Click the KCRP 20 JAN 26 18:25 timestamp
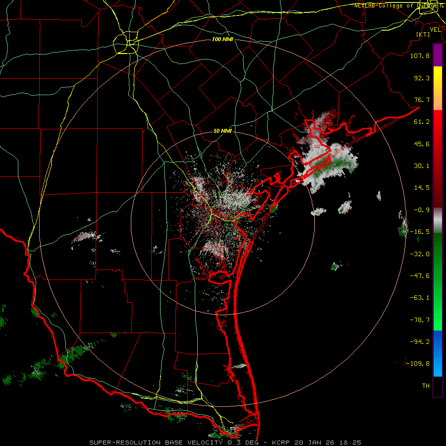The height and width of the screenshot is (446, 446). (x=317, y=443)
